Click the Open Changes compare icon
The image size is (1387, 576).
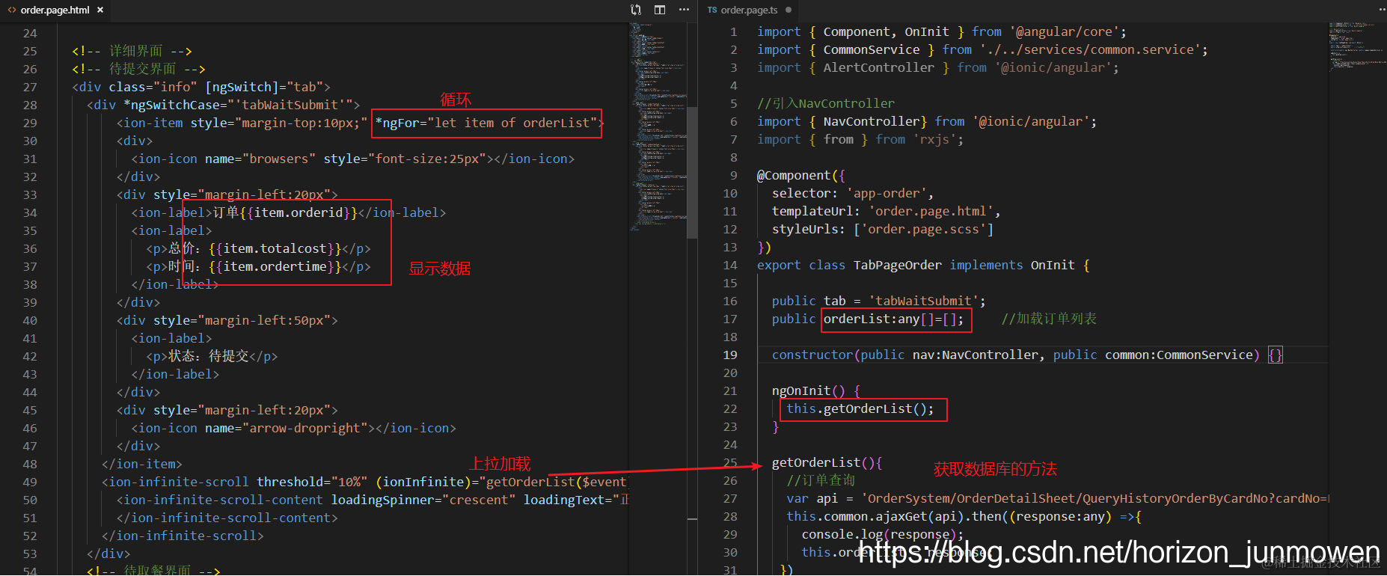click(x=636, y=10)
